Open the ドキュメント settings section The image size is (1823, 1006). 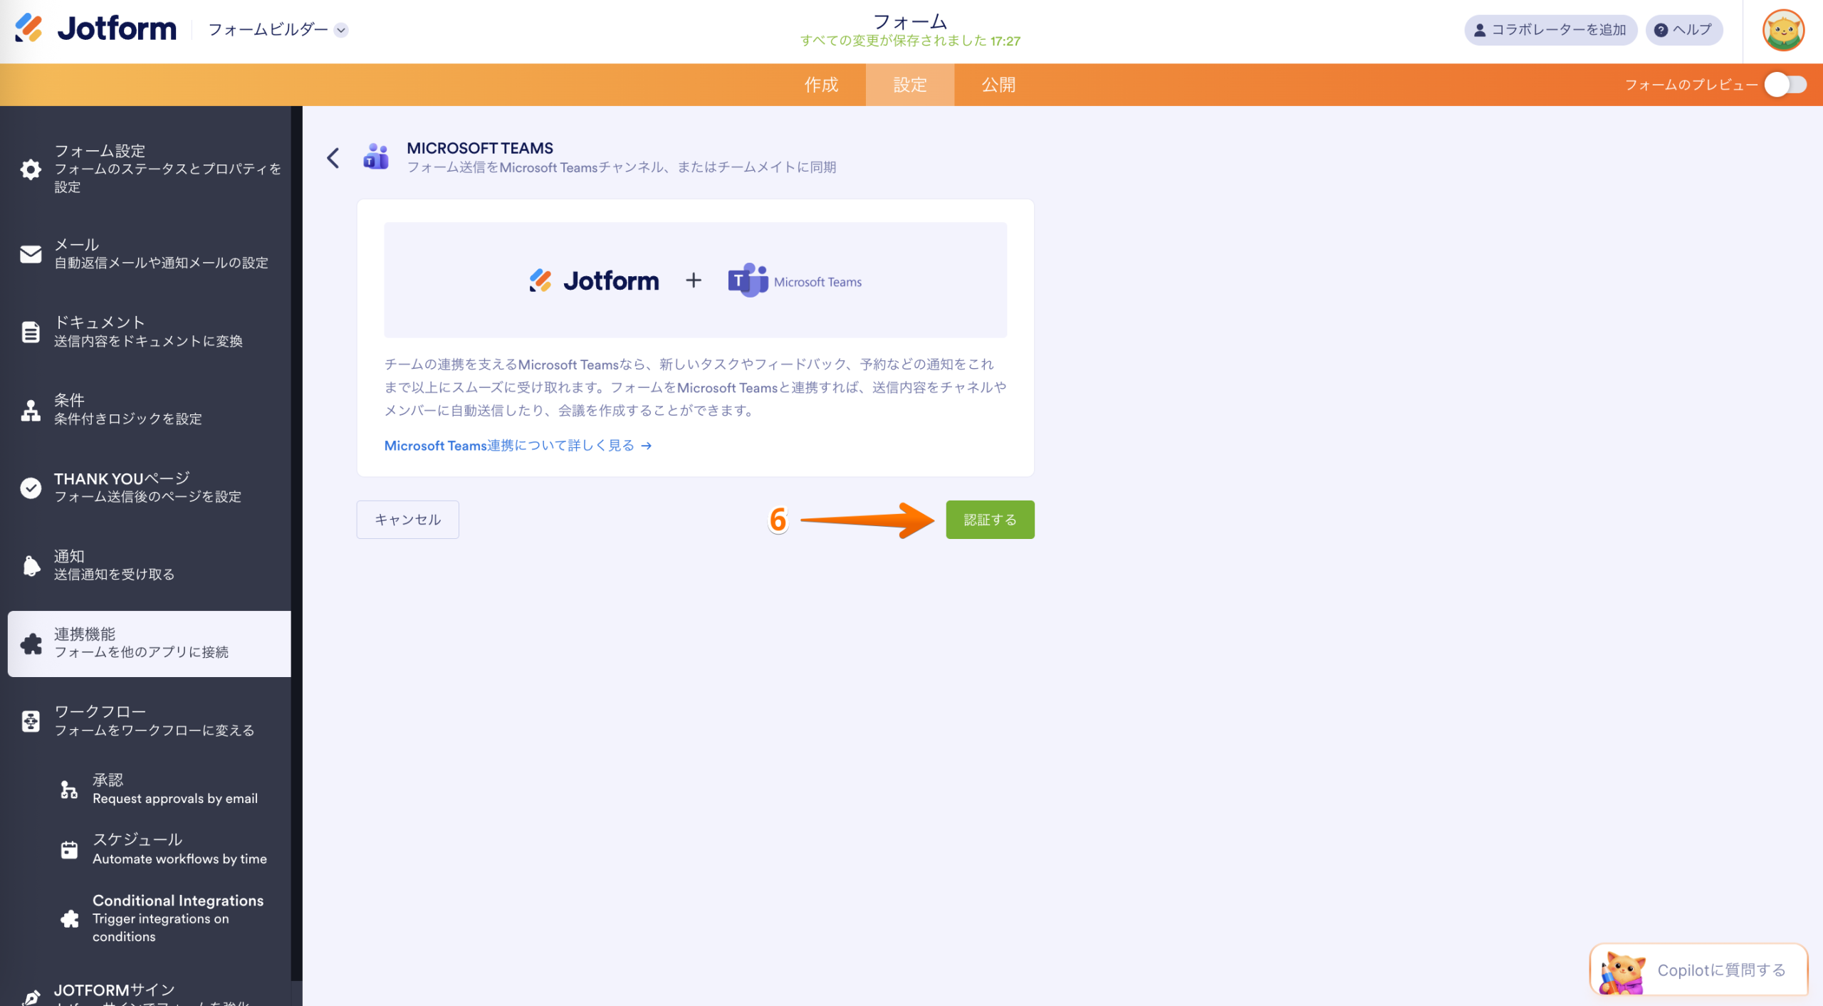click(x=150, y=332)
